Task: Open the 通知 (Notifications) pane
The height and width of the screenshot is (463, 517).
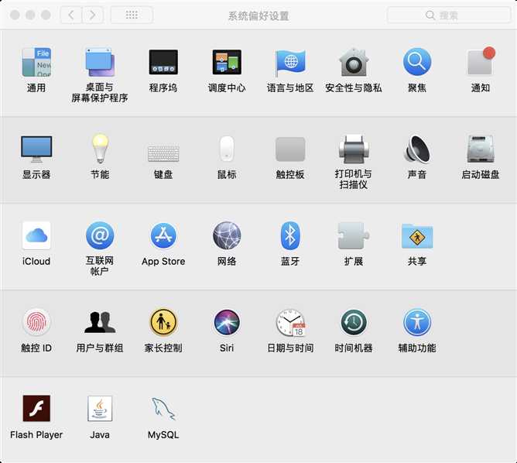Action: click(x=480, y=63)
